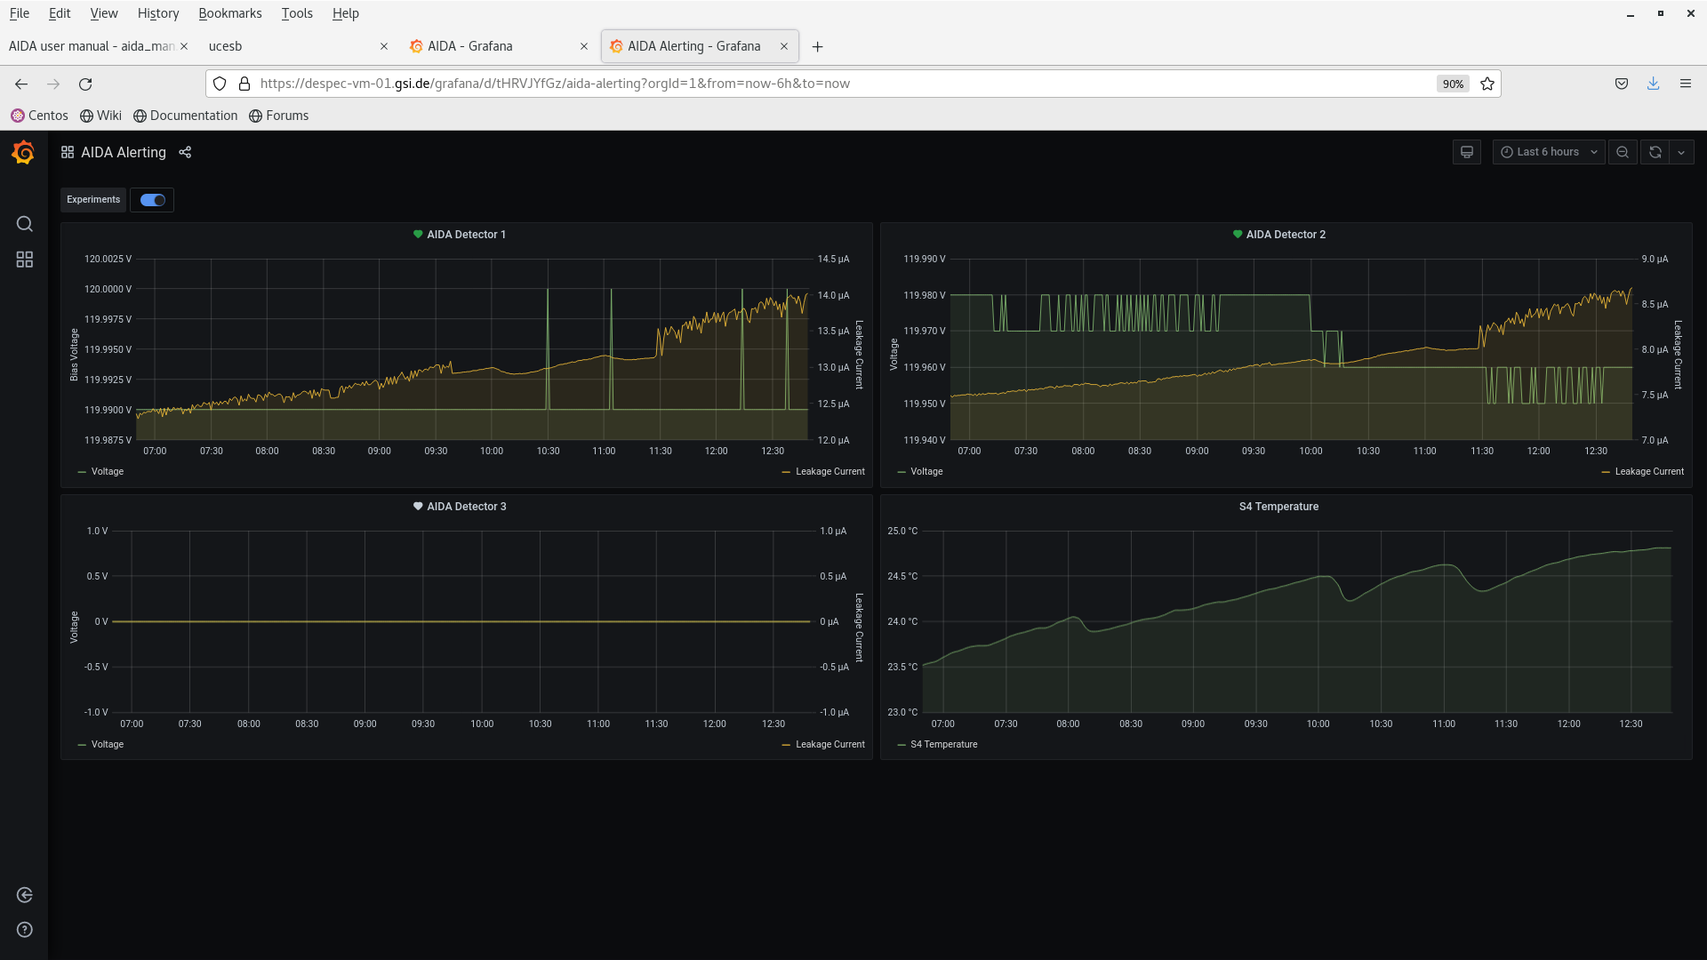This screenshot has height=960, width=1707.
Task: Switch to the AIDA user manual tab
Action: (92, 46)
